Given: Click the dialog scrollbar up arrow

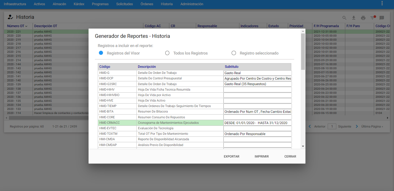Looking at the screenshot, I should (x=303, y=31).
